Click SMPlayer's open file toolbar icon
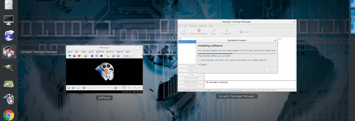The width and height of the screenshot is (355, 121). tap(70, 56)
